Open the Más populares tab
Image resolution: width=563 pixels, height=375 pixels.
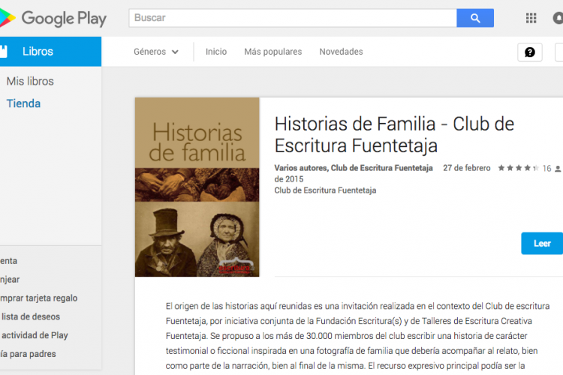[x=272, y=52]
